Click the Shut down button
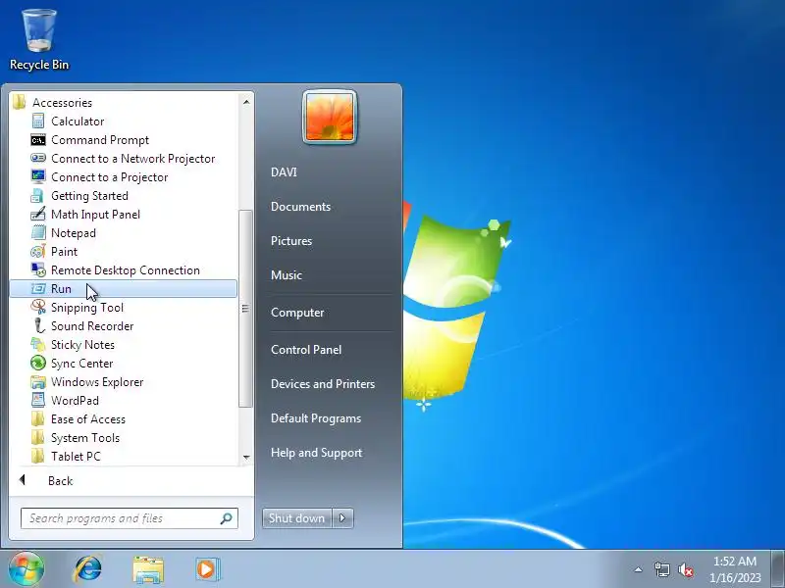The height and width of the screenshot is (588, 785). [x=297, y=518]
